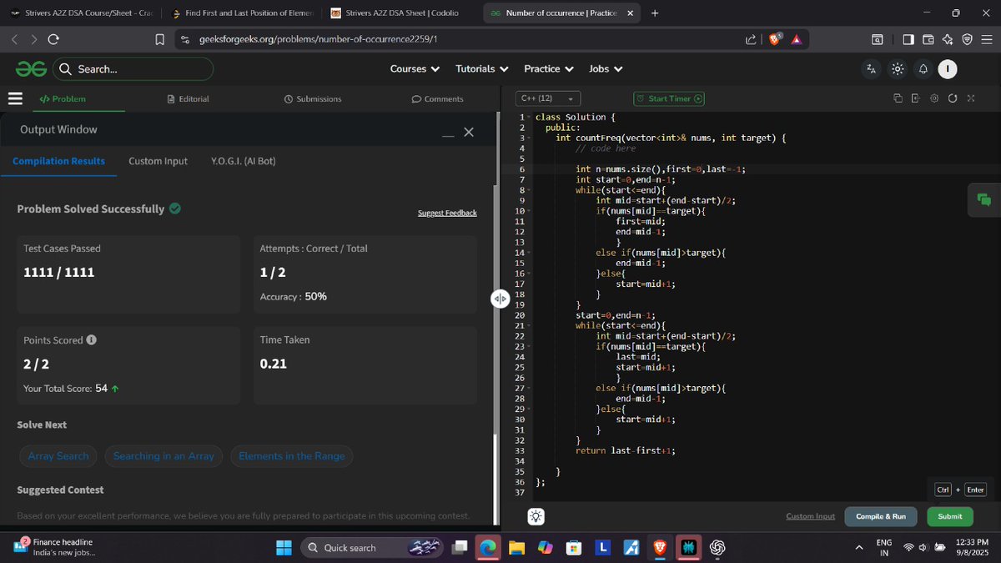
Task: Open the Brave browser from the taskbar
Action: [659, 548]
